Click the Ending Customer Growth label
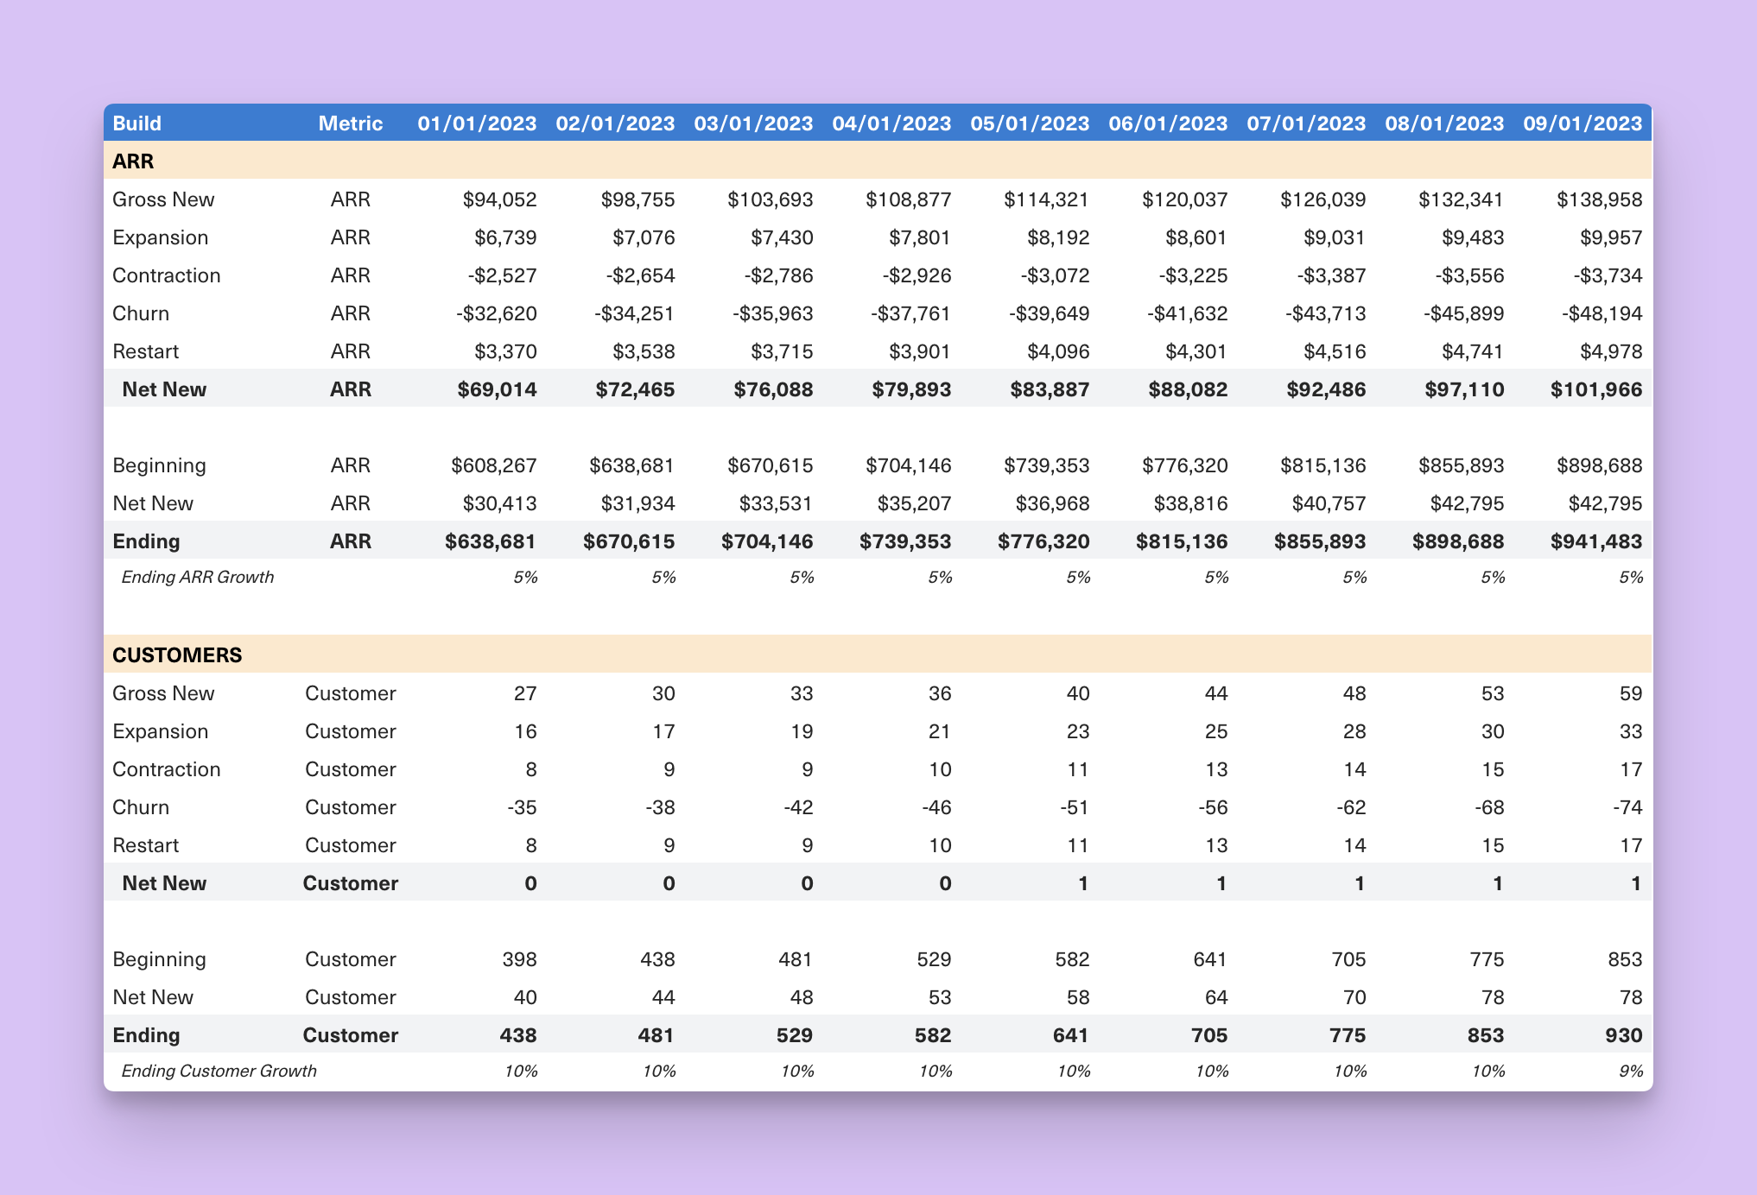 click(x=219, y=1071)
